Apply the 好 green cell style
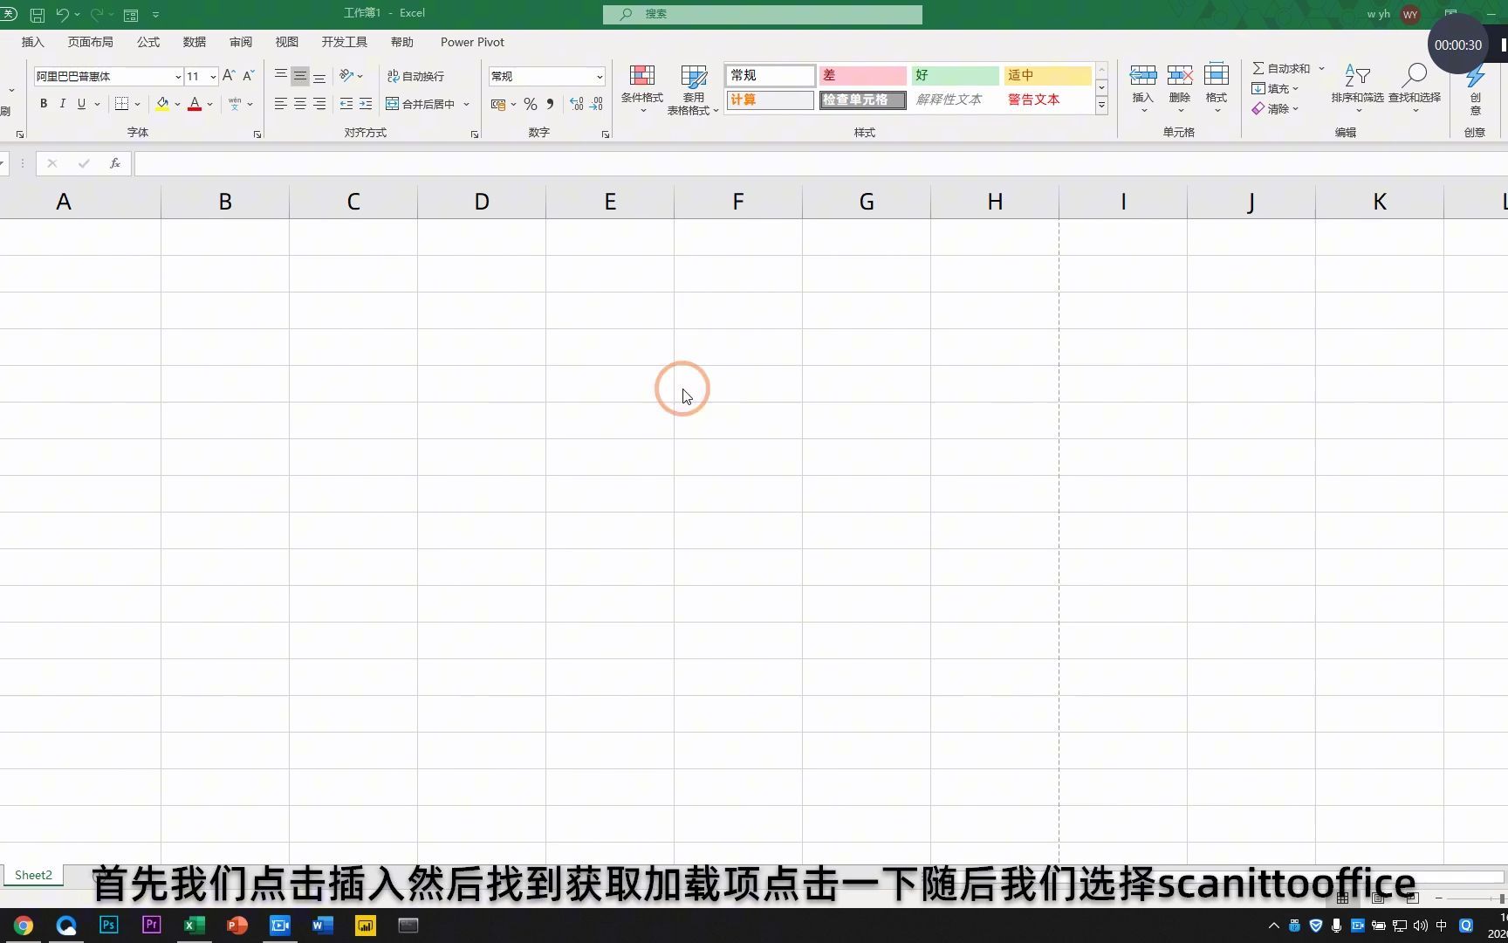The height and width of the screenshot is (943, 1508). click(954, 75)
